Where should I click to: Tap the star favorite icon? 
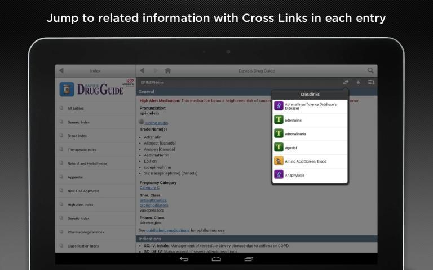tap(358, 83)
